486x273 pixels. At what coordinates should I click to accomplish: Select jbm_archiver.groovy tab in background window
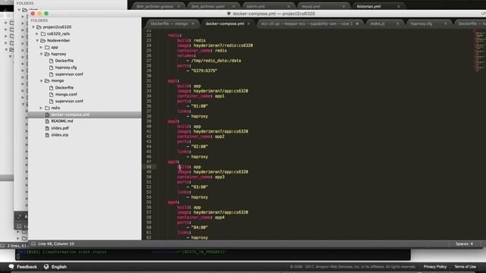tap(155, 6)
